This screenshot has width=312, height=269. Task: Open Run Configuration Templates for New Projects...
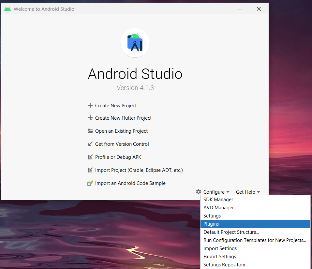click(x=255, y=240)
